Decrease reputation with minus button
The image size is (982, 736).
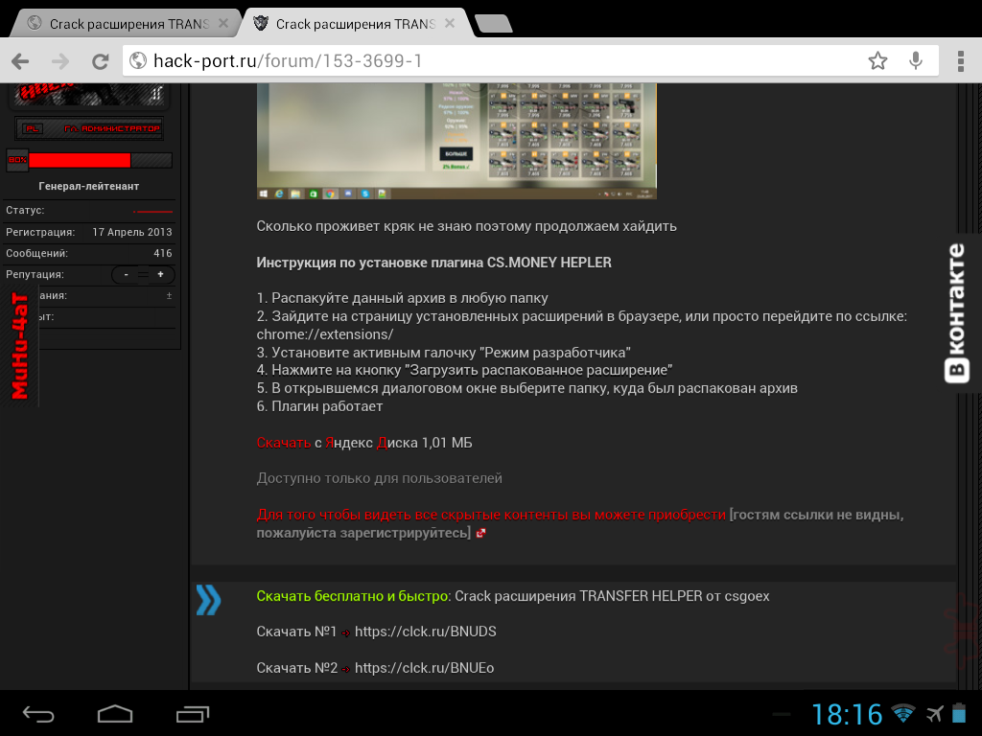pos(127,274)
